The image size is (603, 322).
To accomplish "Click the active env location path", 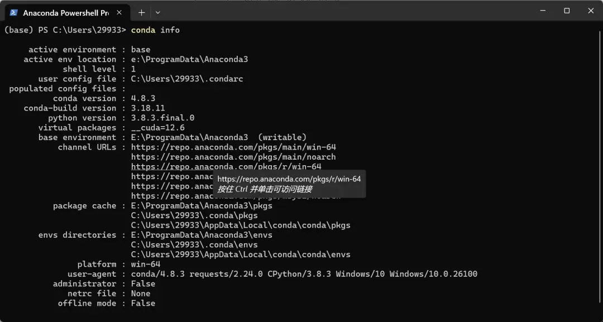I will (x=189, y=59).
